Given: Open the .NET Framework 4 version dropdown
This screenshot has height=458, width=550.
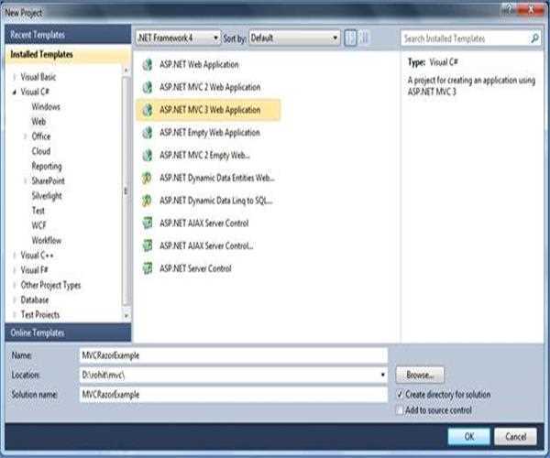Looking at the screenshot, I should [x=178, y=38].
